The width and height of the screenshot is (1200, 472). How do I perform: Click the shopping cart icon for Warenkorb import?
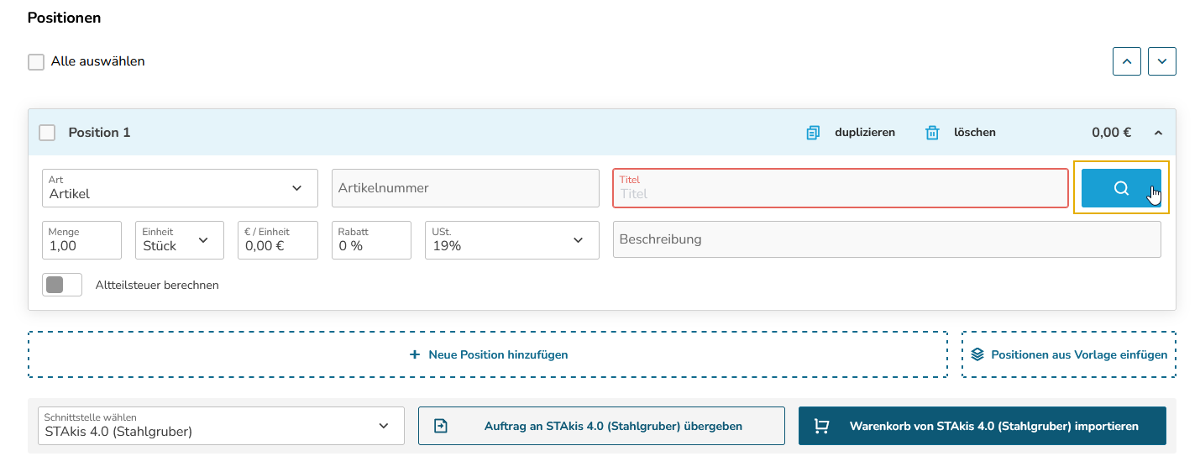(x=822, y=426)
